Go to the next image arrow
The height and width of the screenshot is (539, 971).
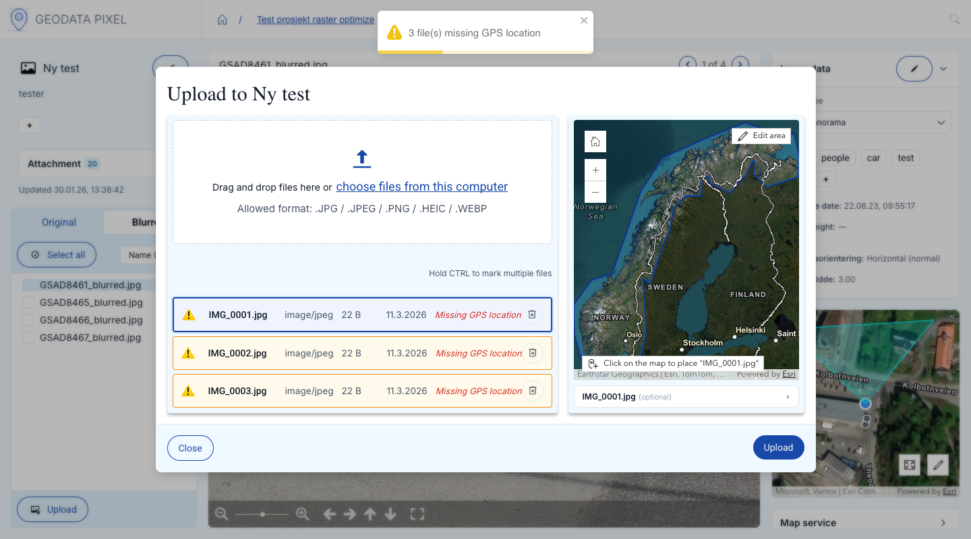pos(740,64)
